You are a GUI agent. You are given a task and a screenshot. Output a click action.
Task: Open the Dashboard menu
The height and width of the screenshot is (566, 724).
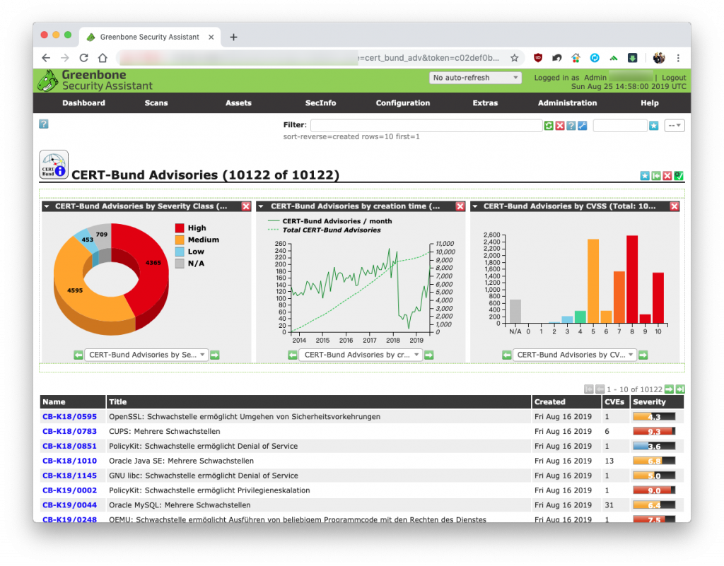83,103
